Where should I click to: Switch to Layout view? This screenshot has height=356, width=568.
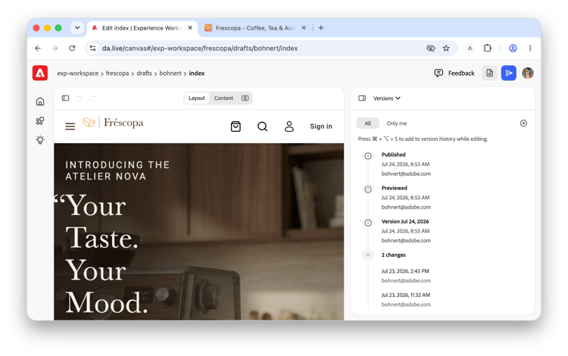click(x=197, y=98)
